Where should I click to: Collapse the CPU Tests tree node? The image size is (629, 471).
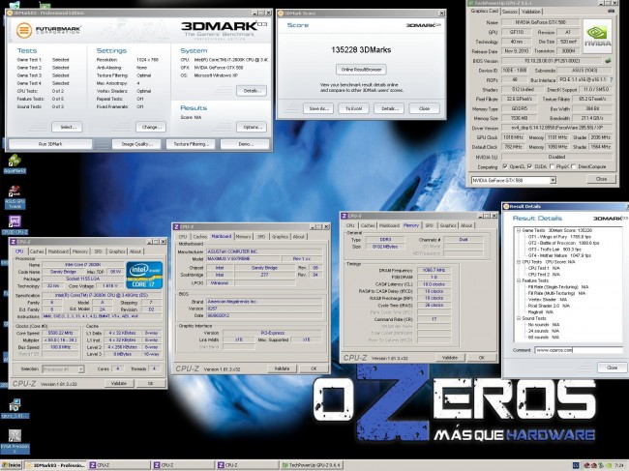(519, 262)
